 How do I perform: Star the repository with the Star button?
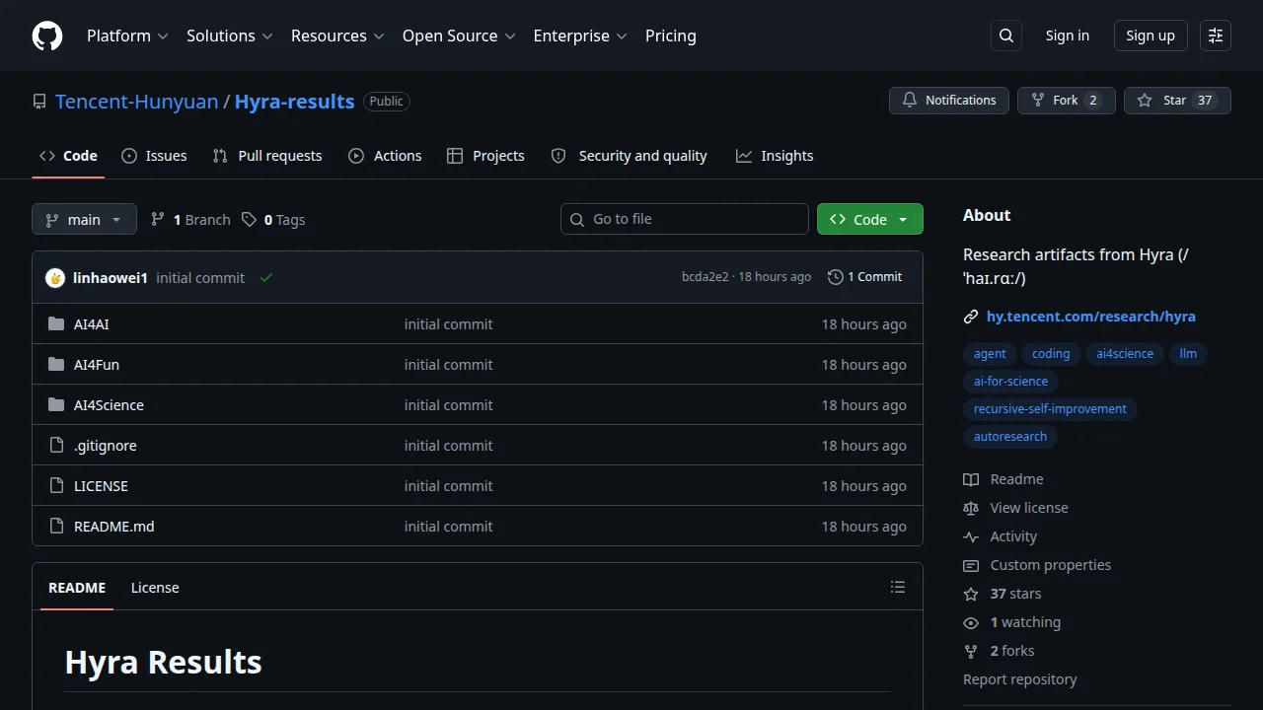pyautogui.click(x=1177, y=101)
